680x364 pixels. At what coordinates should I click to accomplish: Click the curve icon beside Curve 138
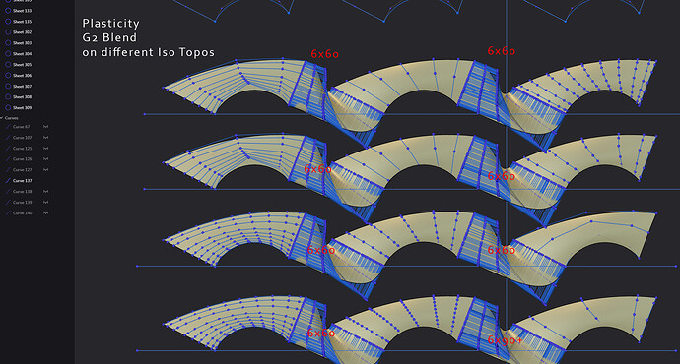8,191
